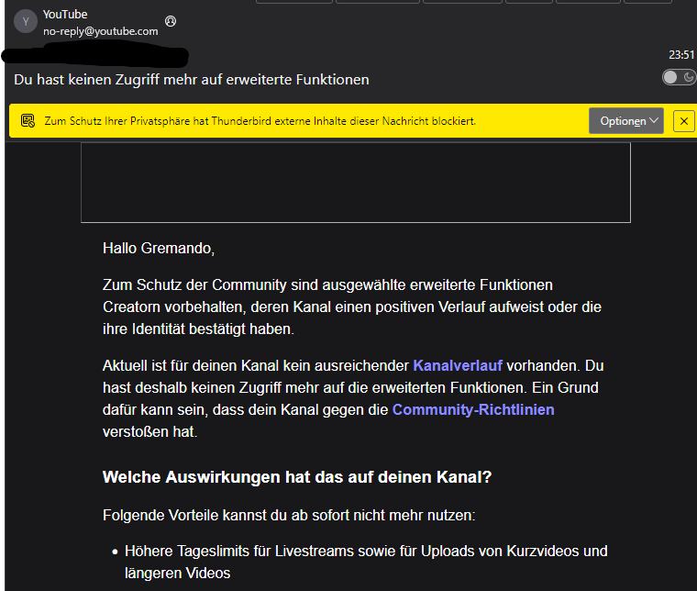Click the YouTube sender avatar icon
This screenshot has height=591, width=697.
click(26, 21)
